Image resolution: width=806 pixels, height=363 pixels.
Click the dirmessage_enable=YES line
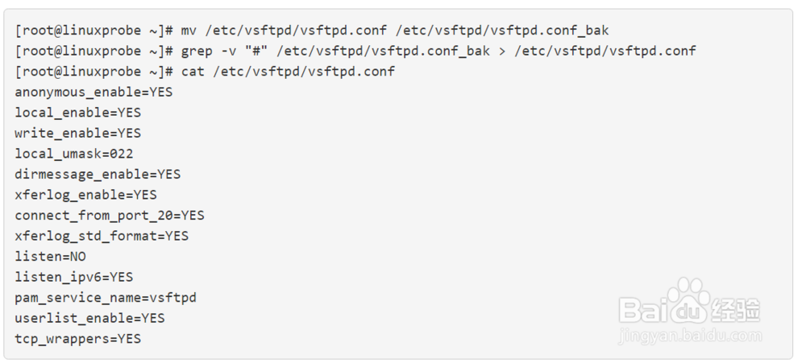tap(98, 174)
